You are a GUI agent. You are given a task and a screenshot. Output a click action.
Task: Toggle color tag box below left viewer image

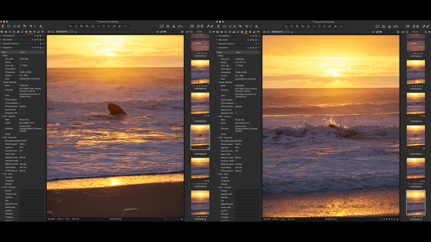(x=165, y=219)
